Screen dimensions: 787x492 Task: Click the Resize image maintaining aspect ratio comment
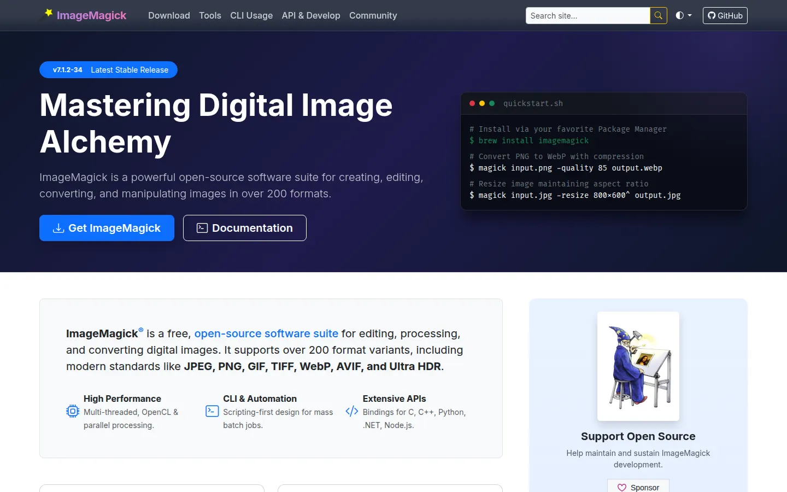click(559, 184)
